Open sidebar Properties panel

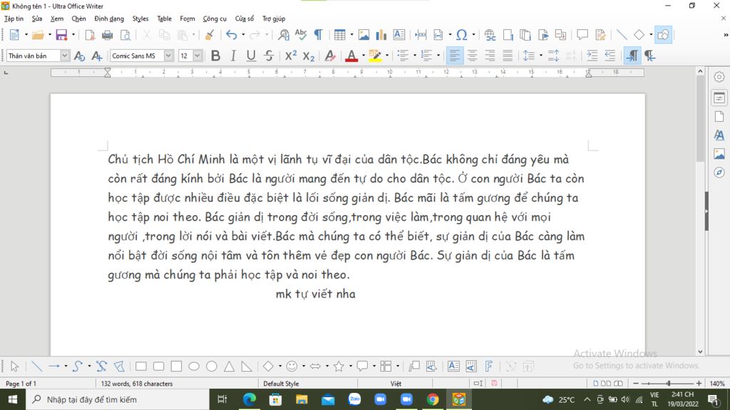[x=719, y=98]
